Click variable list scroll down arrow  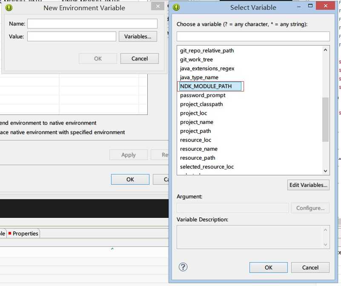tap(325, 171)
